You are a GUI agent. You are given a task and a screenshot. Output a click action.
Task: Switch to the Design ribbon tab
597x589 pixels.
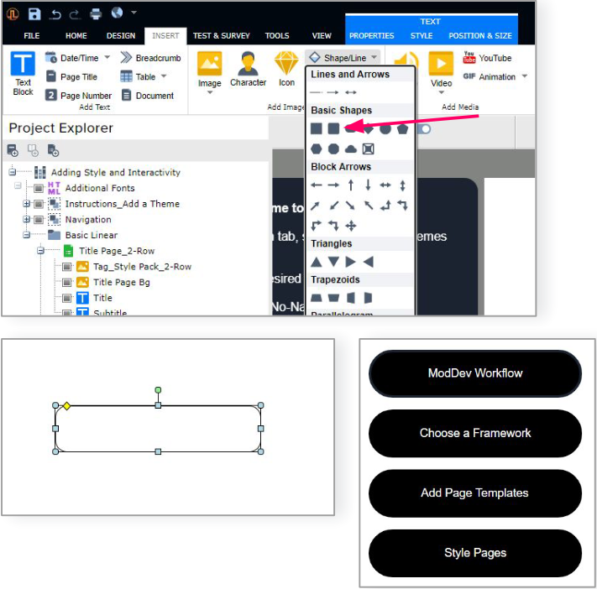(x=121, y=36)
